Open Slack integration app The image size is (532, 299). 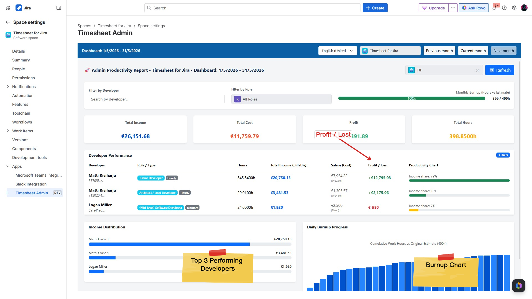pyautogui.click(x=31, y=184)
